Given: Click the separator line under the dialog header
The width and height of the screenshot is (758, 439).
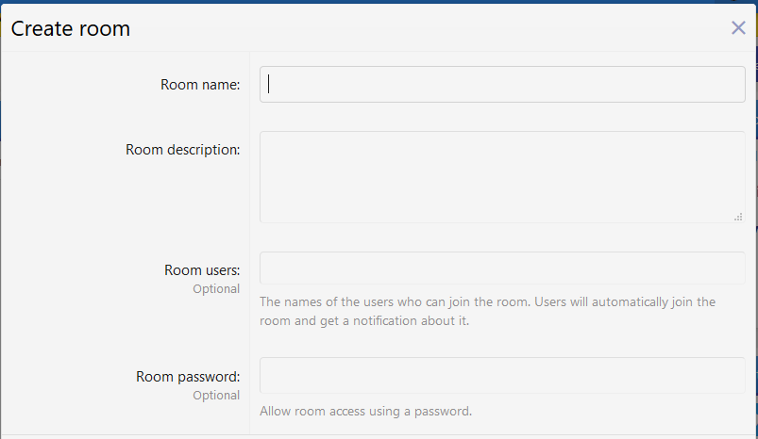Looking at the screenshot, I should pos(378,51).
